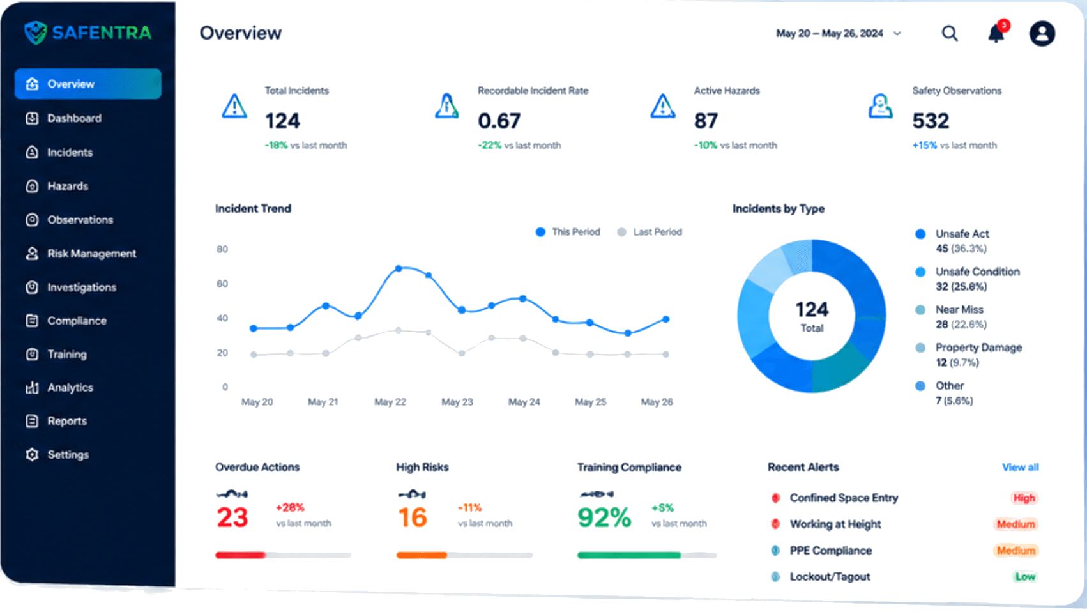Open Incidents in the sidebar
Viewport: 1087px width, 612px height.
point(70,152)
